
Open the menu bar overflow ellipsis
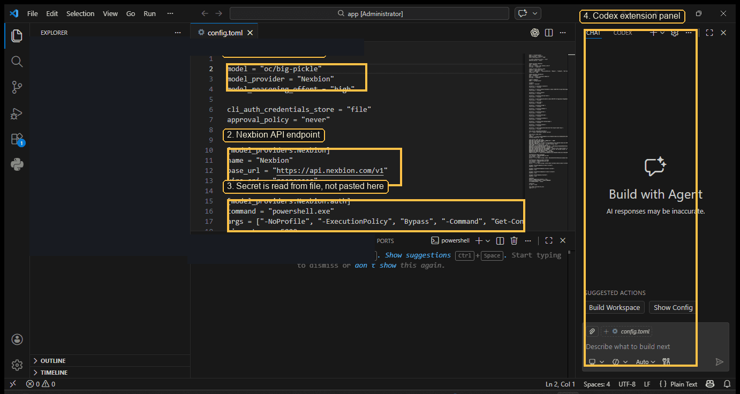point(170,13)
